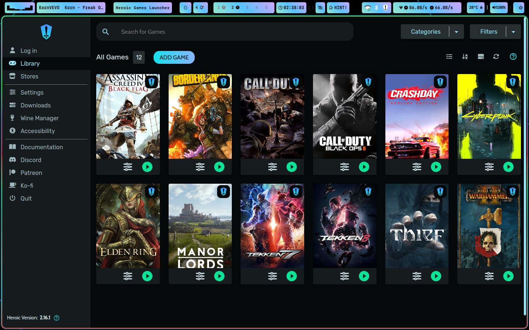
Task: Open Borderlands game settings sliders icon
Action: pyautogui.click(x=200, y=167)
